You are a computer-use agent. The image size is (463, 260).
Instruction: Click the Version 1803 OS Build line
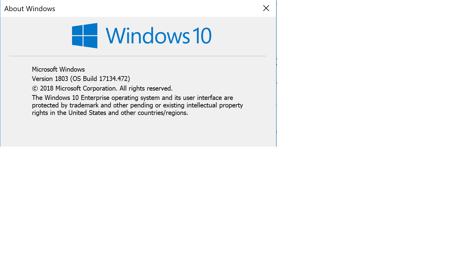click(81, 79)
